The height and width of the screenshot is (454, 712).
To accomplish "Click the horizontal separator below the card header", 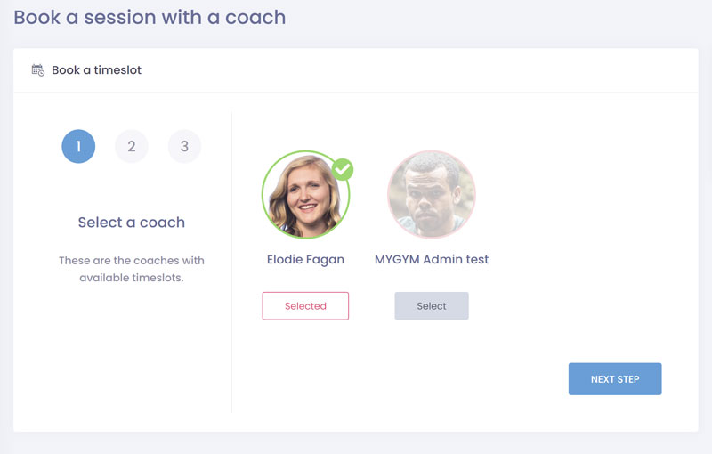I will [x=356, y=92].
